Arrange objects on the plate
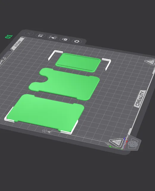Viewport: 155px width, 191px height. pos(41,36)
